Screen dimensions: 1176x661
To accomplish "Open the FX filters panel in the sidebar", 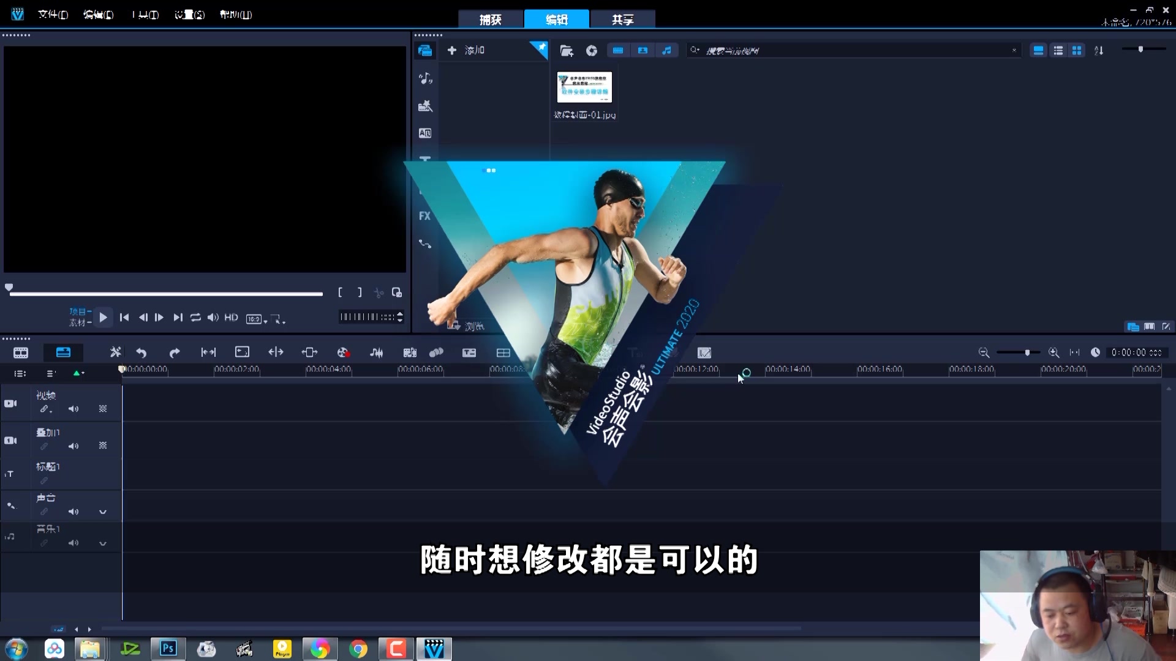I will (x=426, y=216).
